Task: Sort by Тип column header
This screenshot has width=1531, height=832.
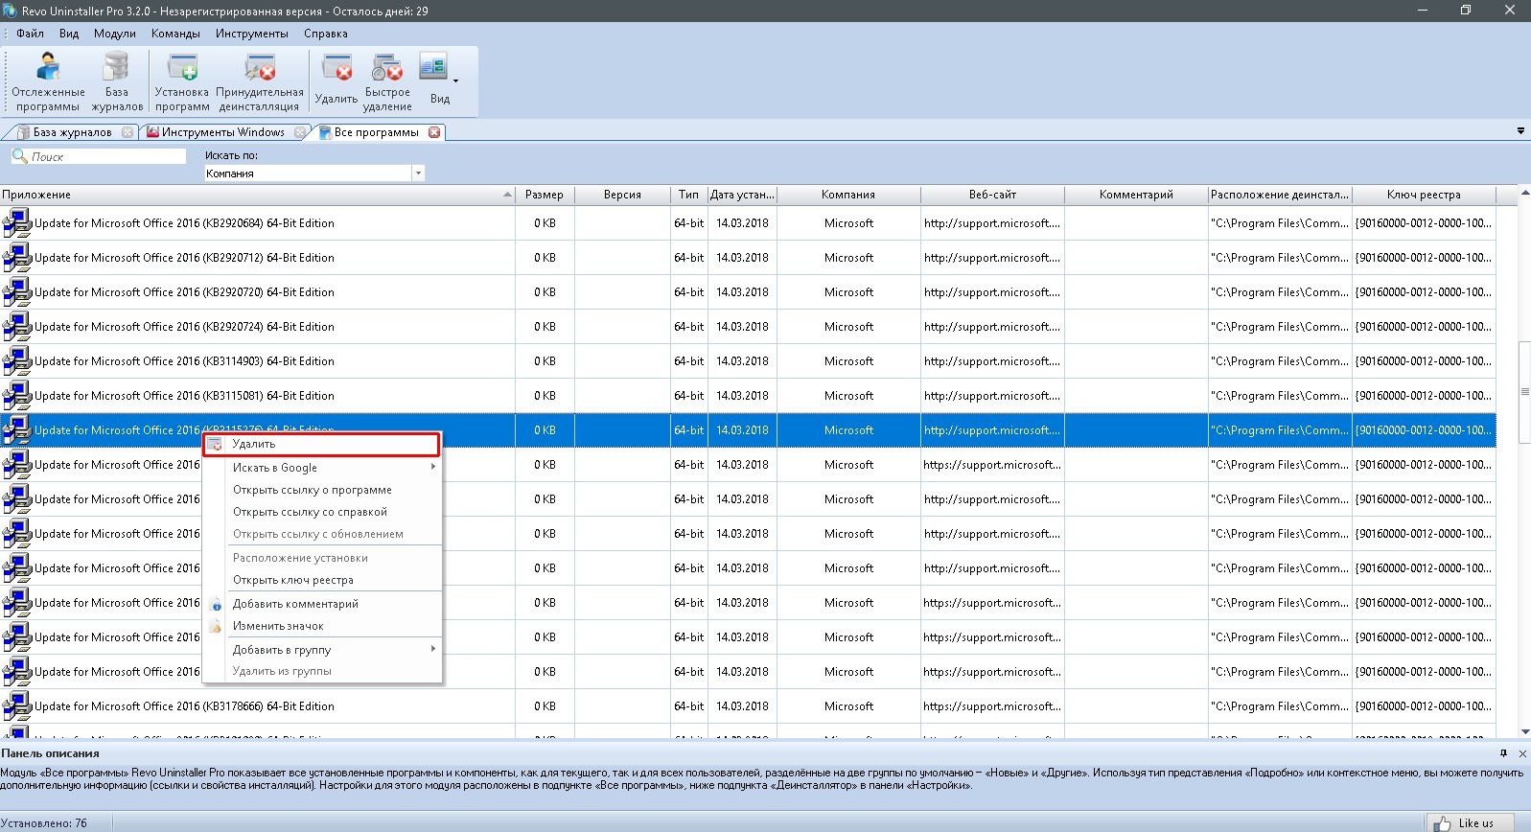Action: (688, 195)
